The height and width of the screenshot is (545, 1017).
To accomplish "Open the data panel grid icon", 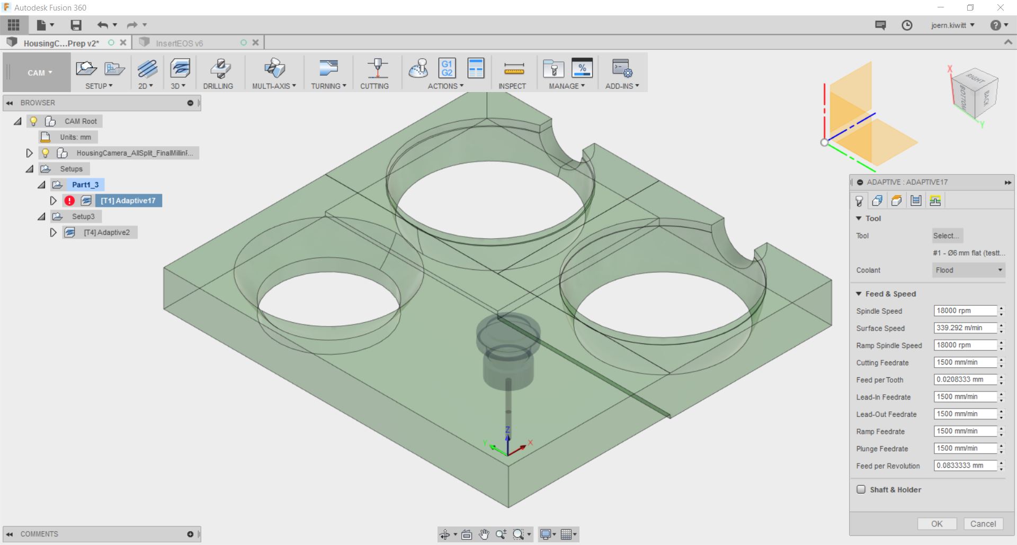I will click(x=13, y=25).
